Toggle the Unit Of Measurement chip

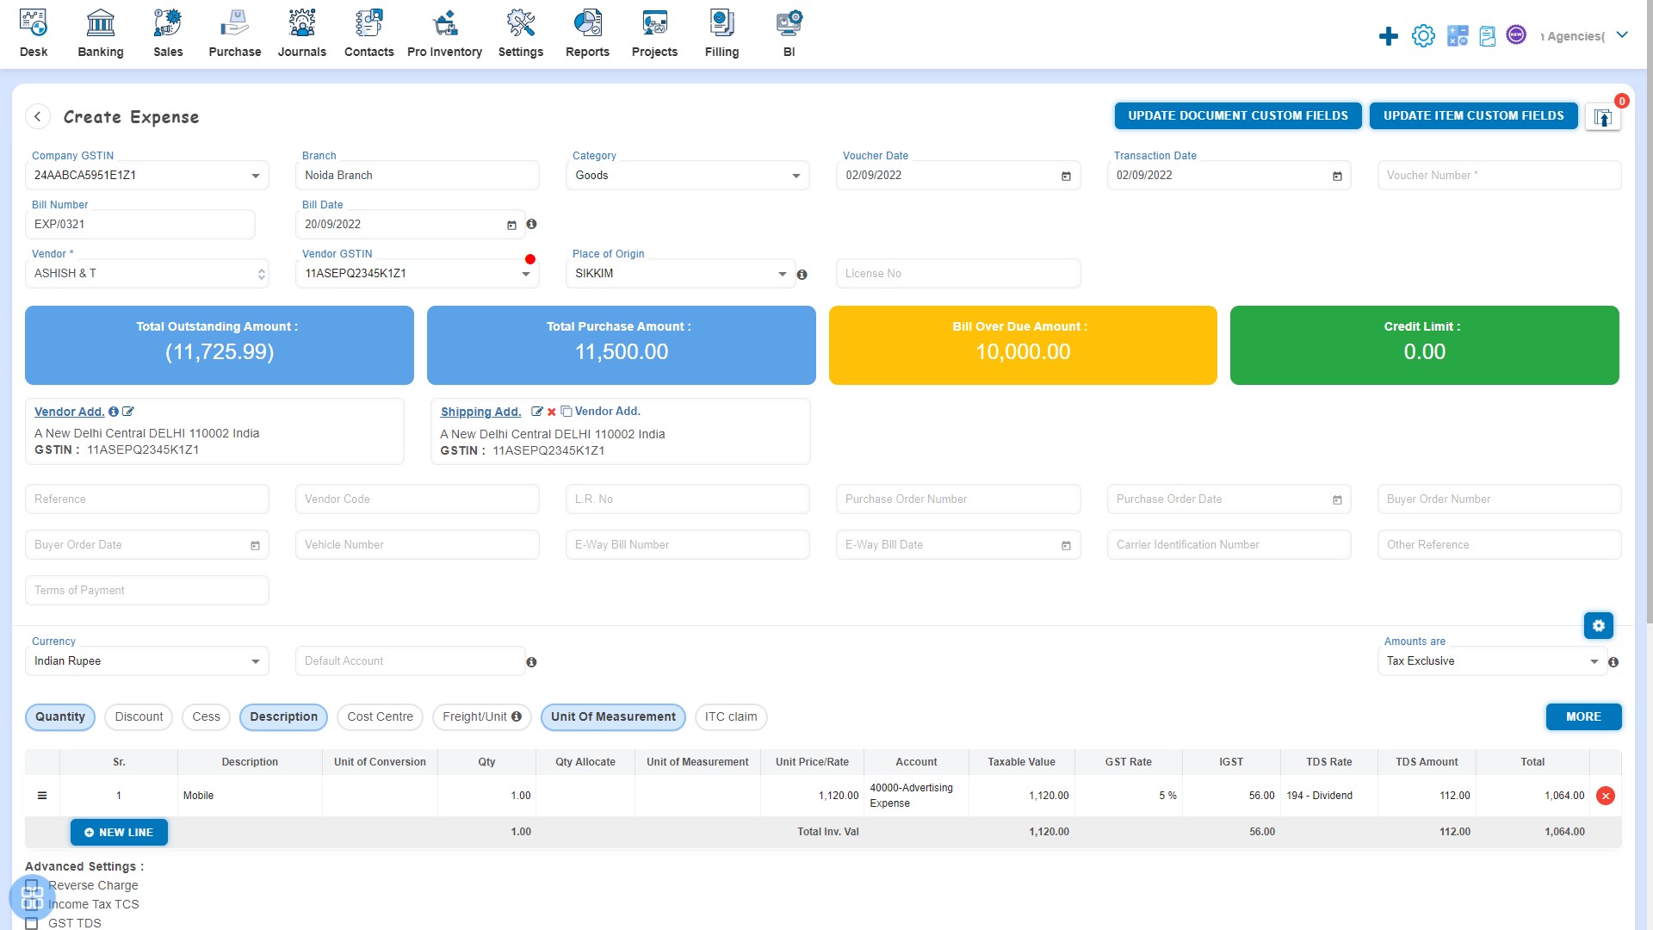613,717
